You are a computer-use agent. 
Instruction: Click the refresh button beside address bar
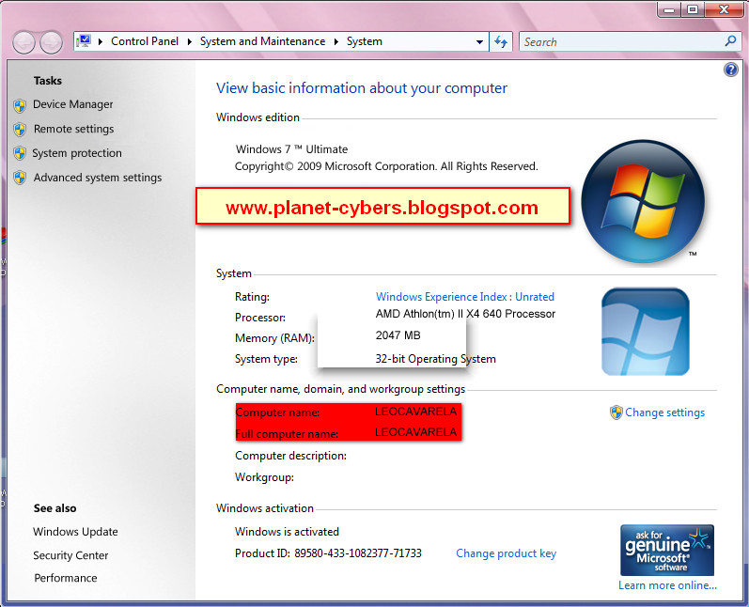[501, 41]
